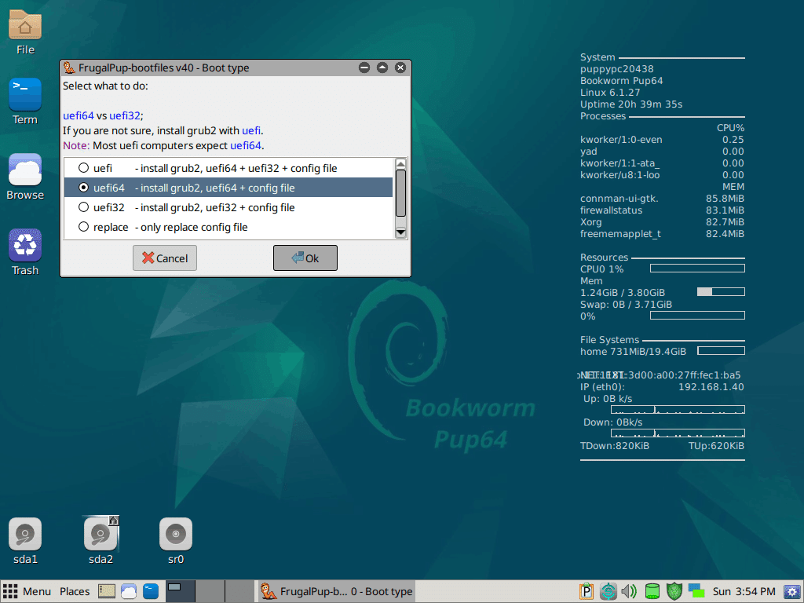Open the sr0 optical drive icon
The image size is (804, 603).
coord(176,542)
